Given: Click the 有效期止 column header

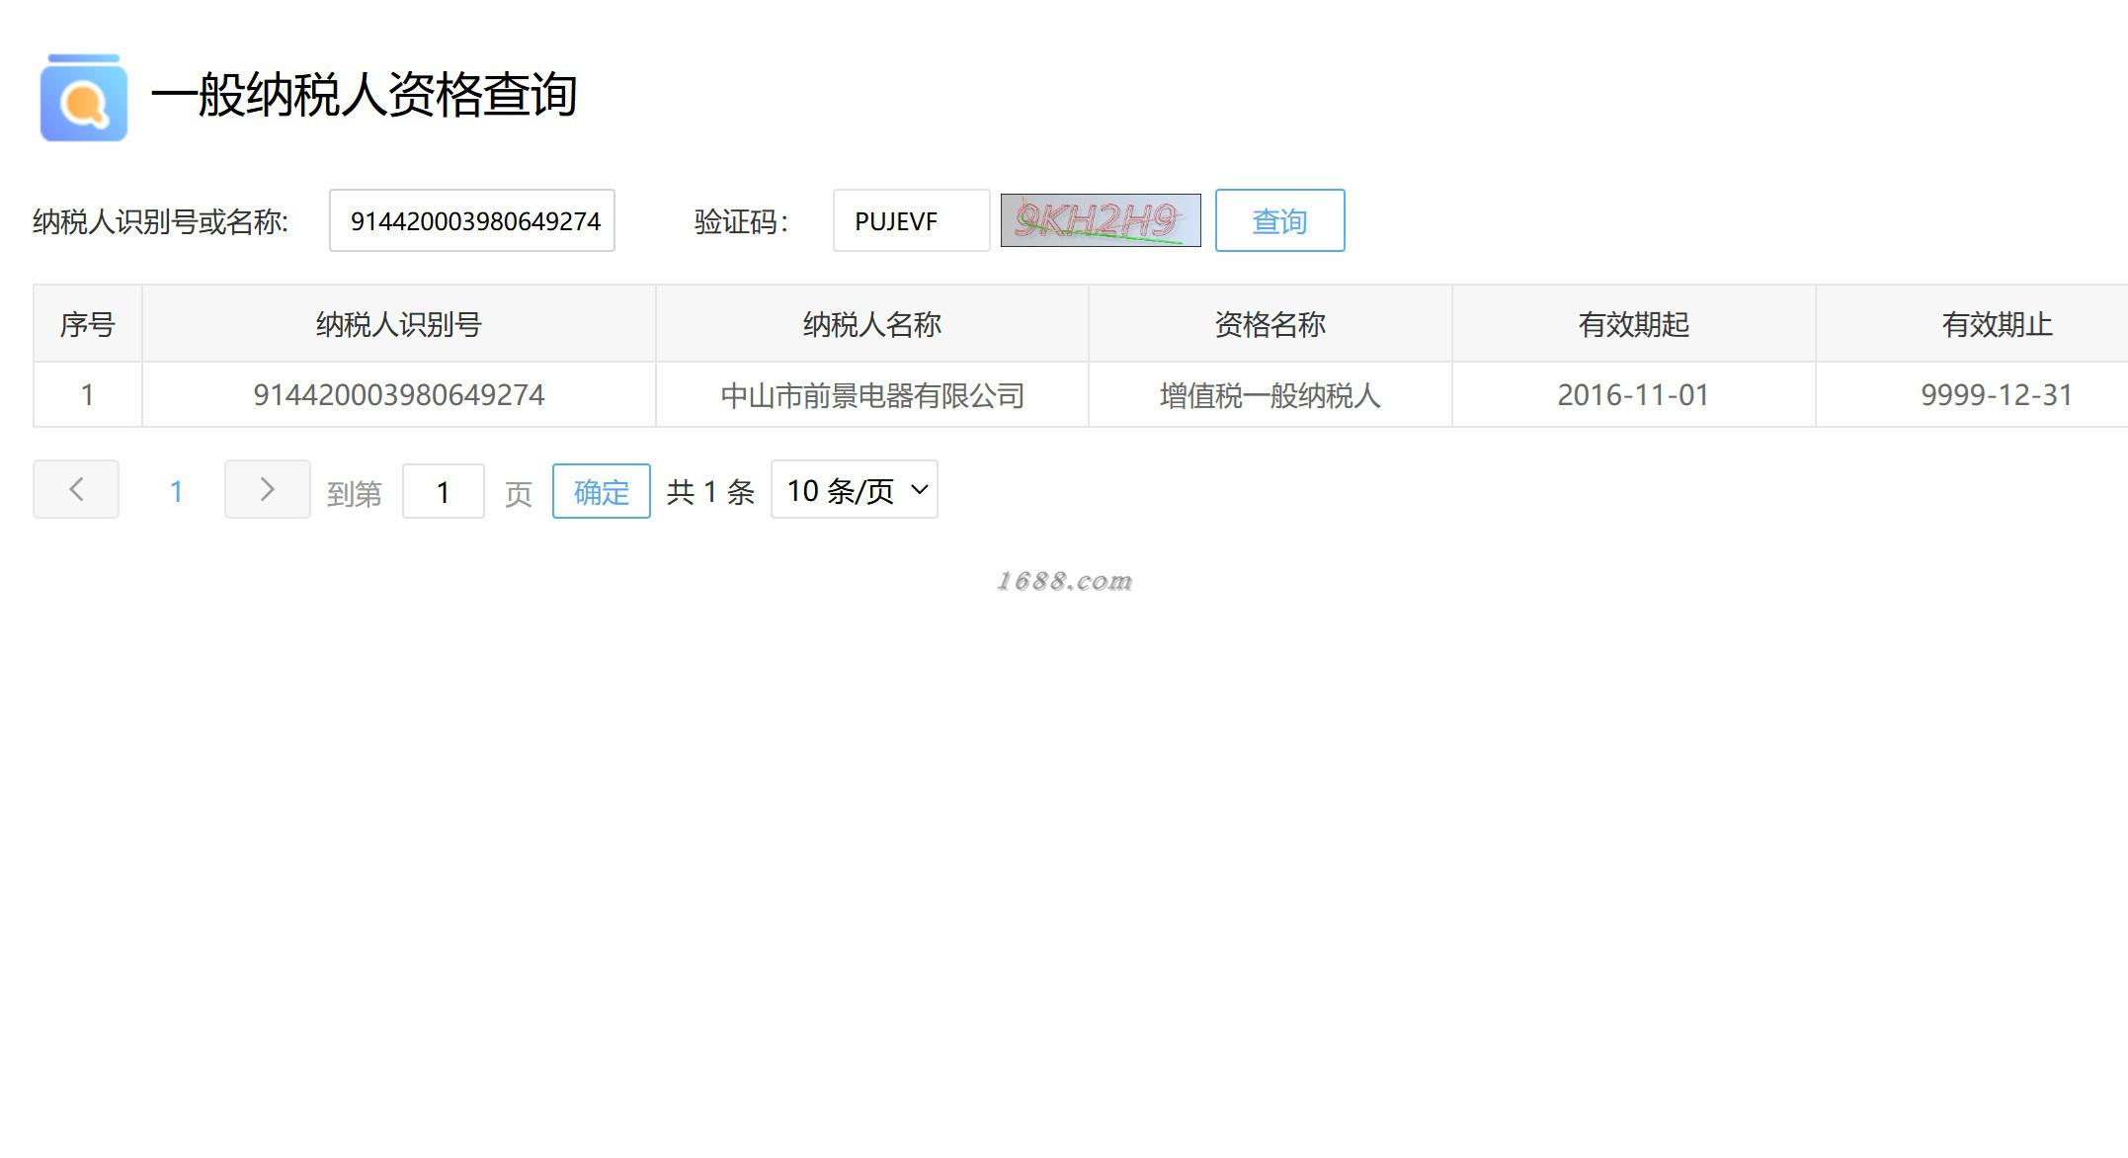Looking at the screenshot, I should tap(1972, 324).
